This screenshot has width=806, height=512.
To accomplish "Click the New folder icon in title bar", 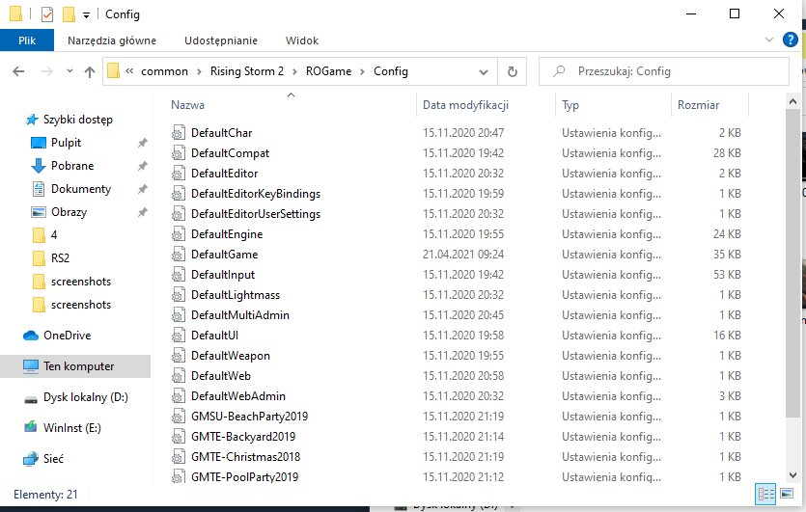I will (69, 14).
